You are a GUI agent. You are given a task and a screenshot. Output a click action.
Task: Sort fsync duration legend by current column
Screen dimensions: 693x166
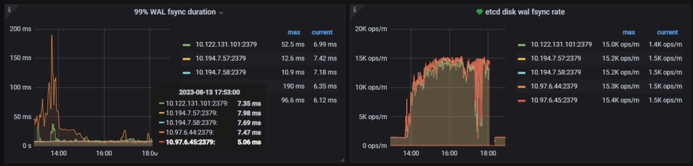pos(322,32)
